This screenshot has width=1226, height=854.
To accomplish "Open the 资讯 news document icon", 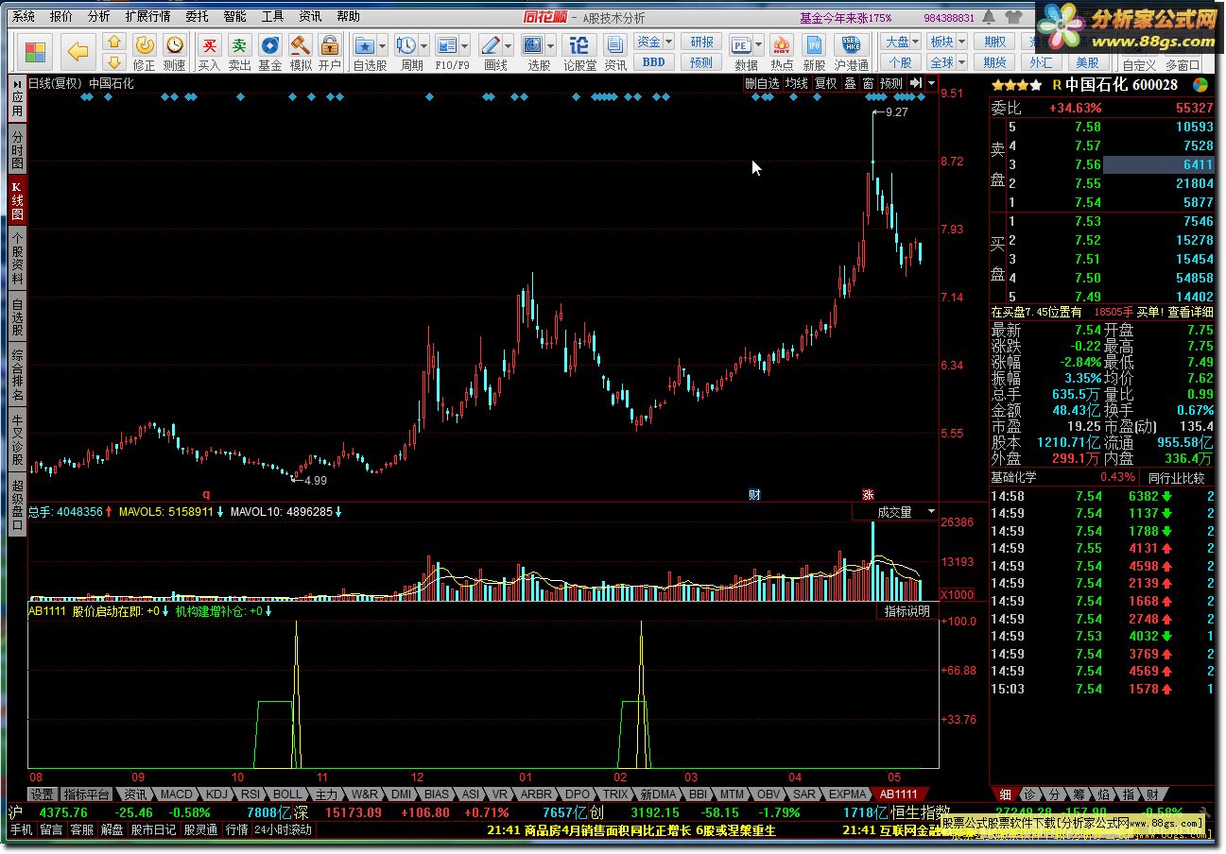I will [615, 53].
